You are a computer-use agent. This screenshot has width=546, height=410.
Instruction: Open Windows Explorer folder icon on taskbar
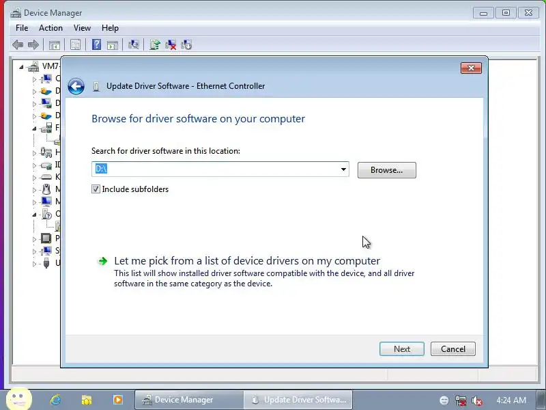(87, 400)
